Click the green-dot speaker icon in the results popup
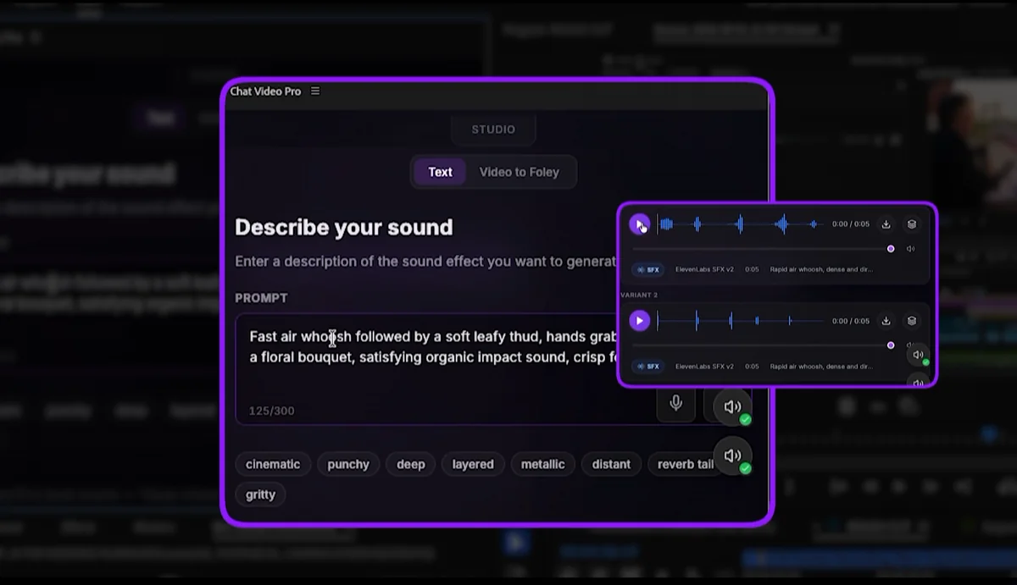 tap(919, 356)
